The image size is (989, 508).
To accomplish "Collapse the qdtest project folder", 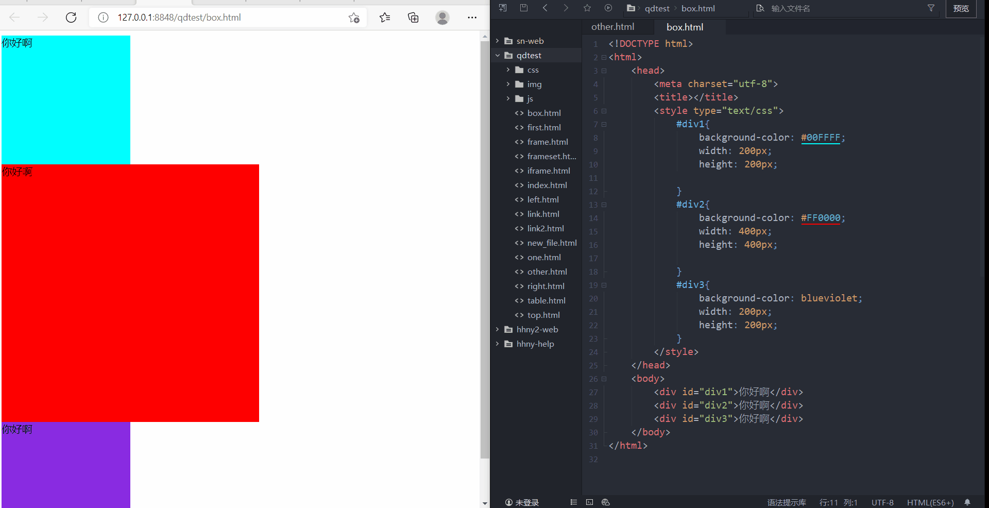I will pyautogui.click(x=497, y=55).
